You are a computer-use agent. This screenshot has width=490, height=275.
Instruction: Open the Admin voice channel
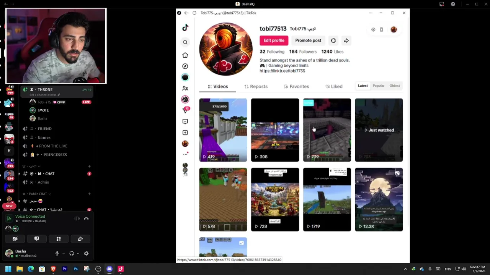(57, 182)
